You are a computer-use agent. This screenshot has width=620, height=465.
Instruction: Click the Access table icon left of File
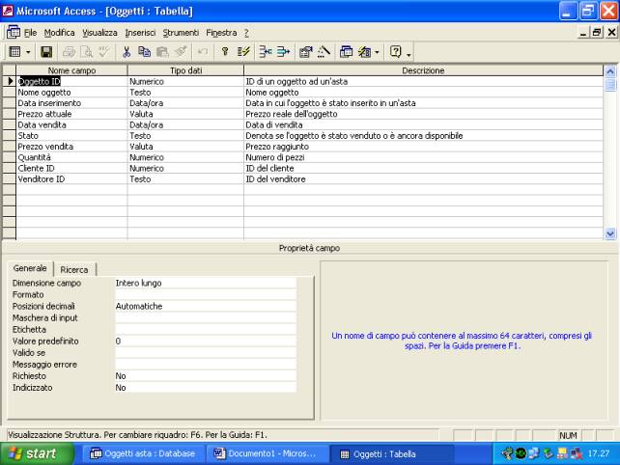[14, 32]
